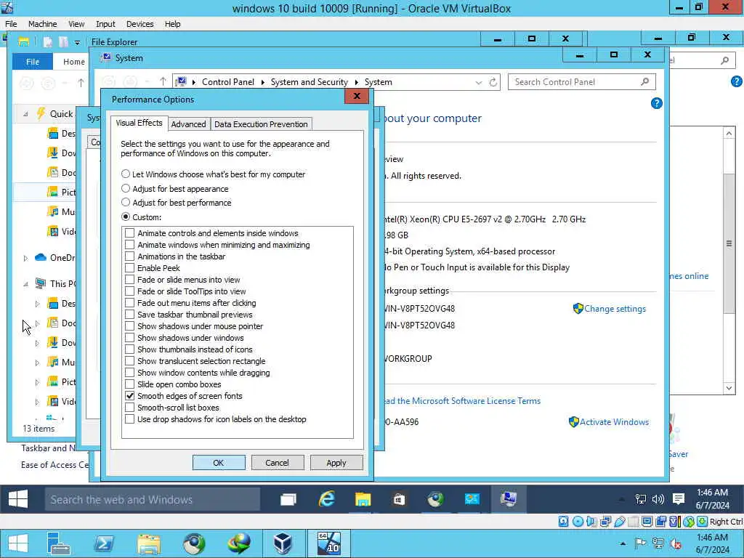Open File Explorer from guest taskbar
The height and width of the screenshot is (558, 744).
363,499
